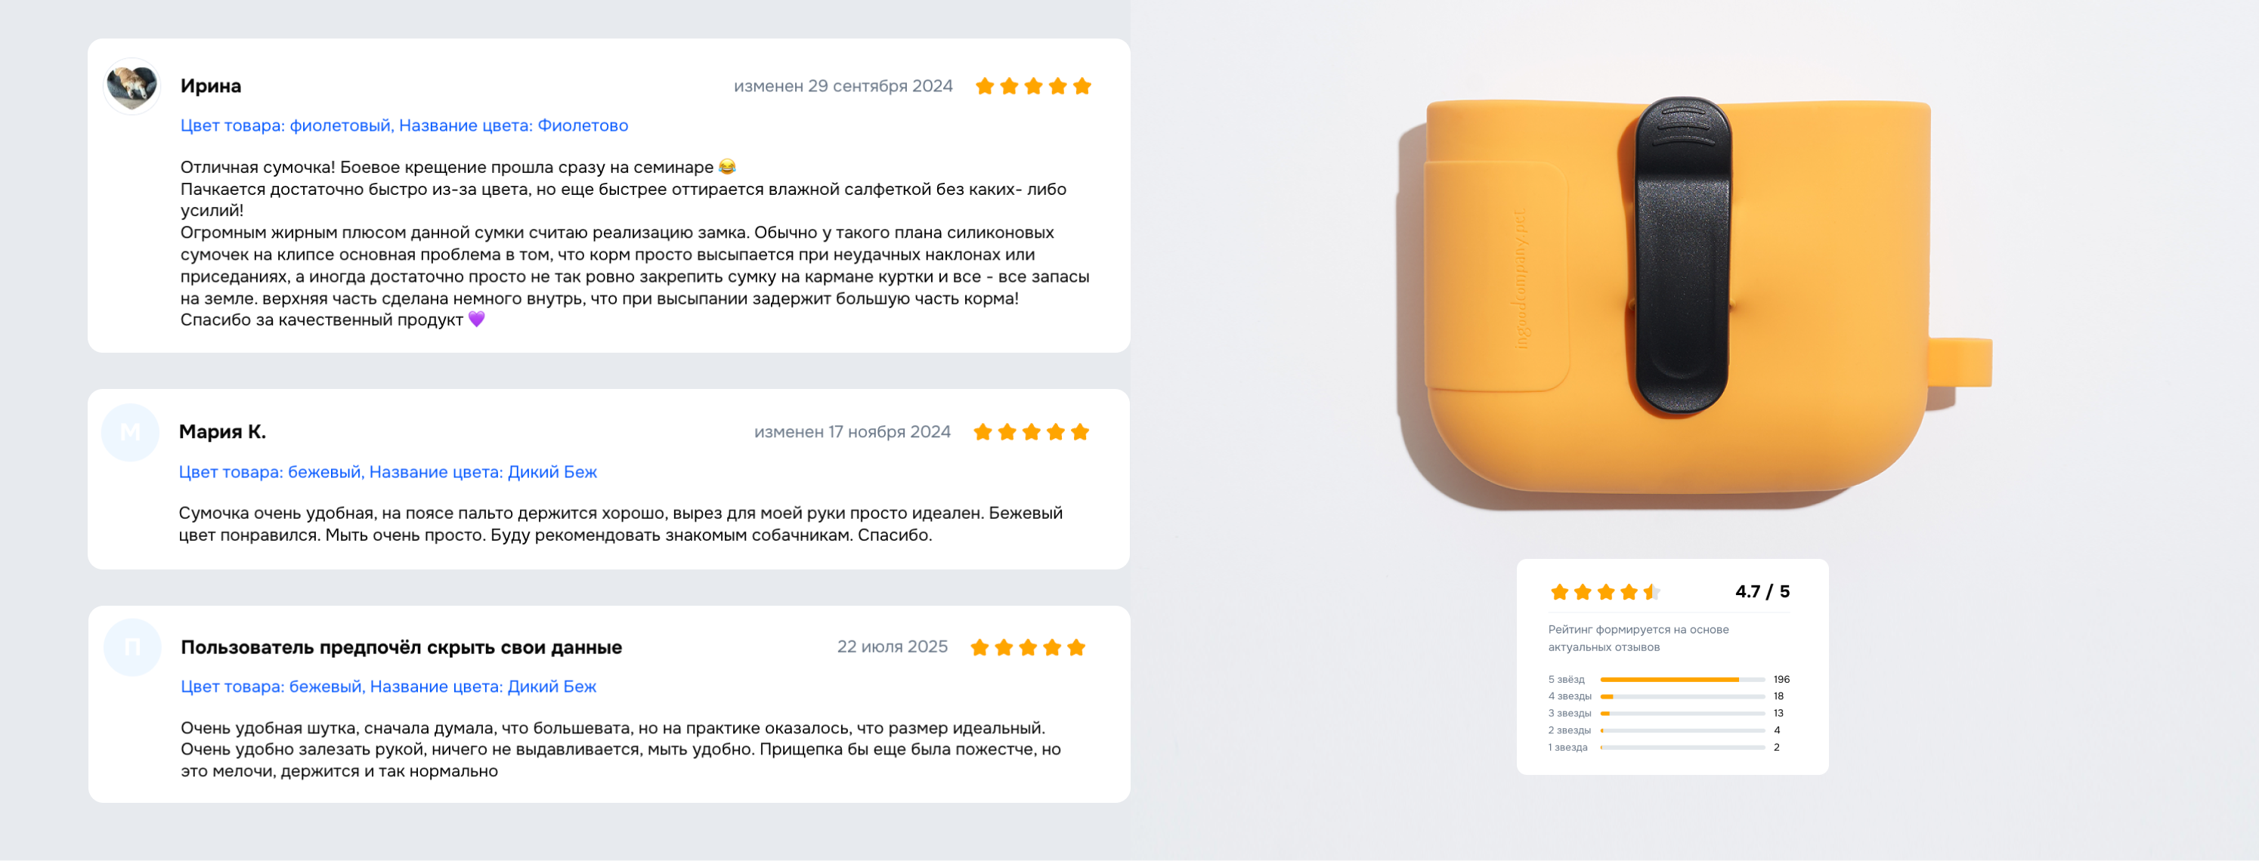Click the purple heart emoji in Ирина's review
This screenshot has height=861, width=2259.
pyautogui.click(x=476, y=319)
